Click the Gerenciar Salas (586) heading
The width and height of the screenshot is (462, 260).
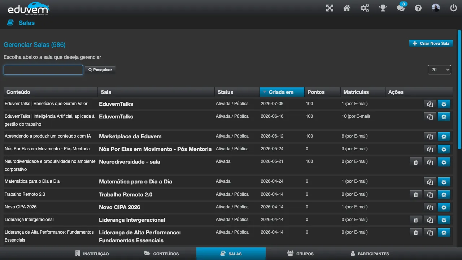[x=35, y=45]
